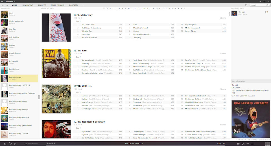The image size is (271, 146).
Task: Click the Album Artist panel header
Action: 6,9
